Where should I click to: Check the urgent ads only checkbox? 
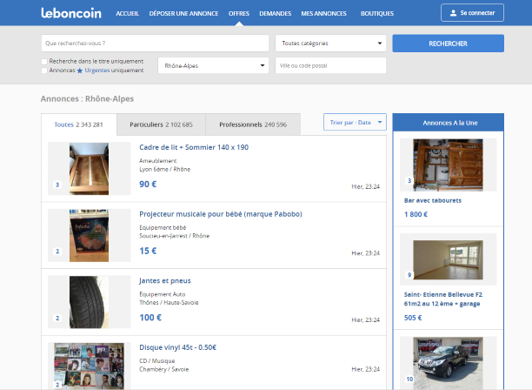point(44,71)
